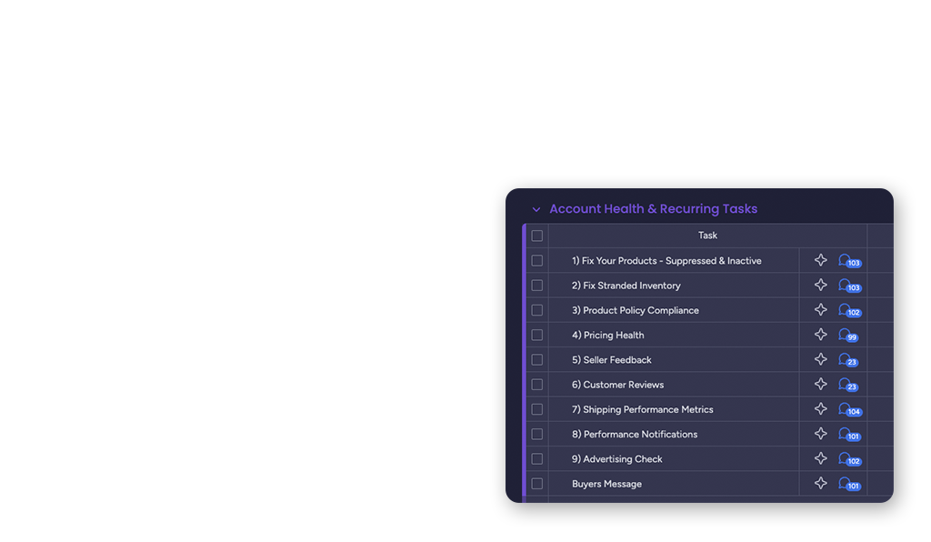Open comments on Pricing Health task

coord(847,336)
